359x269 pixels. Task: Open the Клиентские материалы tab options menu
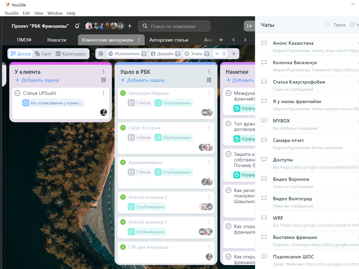coord(139,40)
